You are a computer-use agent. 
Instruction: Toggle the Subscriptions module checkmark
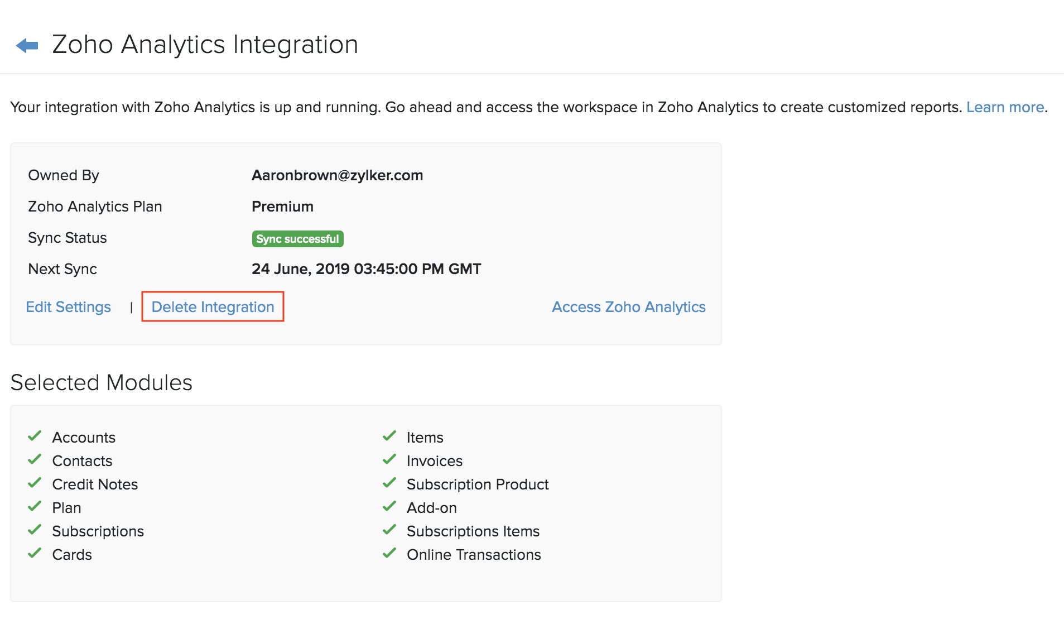tap(35, 530)
